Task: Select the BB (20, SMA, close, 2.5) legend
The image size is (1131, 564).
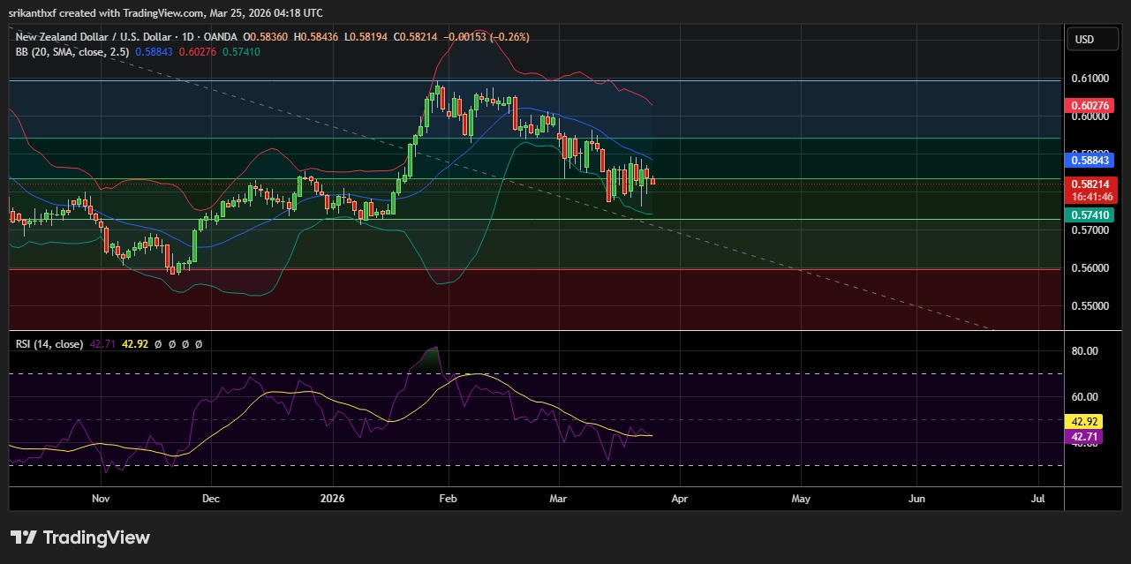Action: [x=72, y=52]
